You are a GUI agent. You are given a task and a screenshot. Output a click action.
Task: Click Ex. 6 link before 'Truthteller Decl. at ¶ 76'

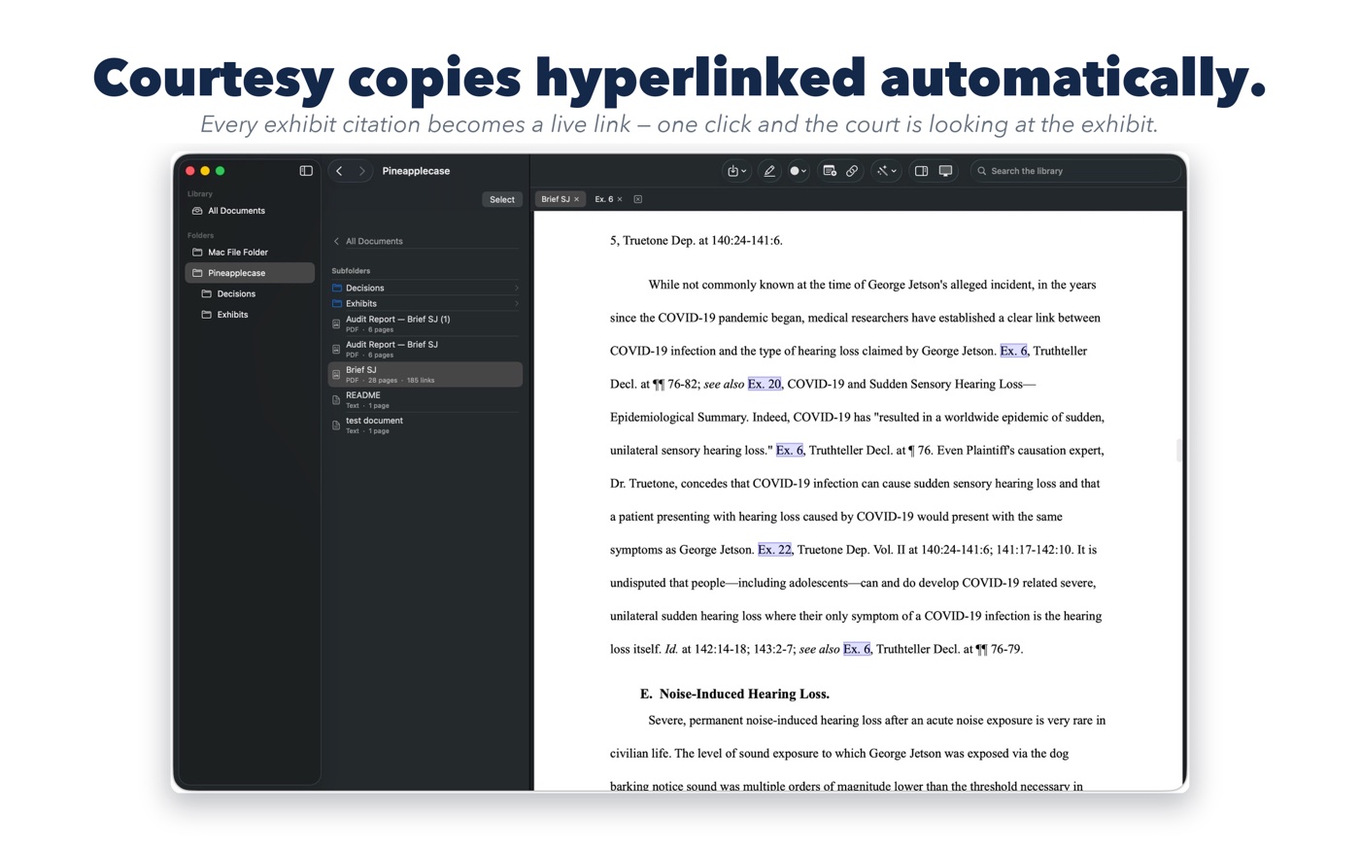(789, 451)
